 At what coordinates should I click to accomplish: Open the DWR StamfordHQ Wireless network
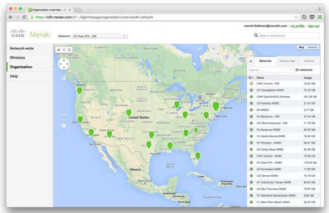point(283,97)
